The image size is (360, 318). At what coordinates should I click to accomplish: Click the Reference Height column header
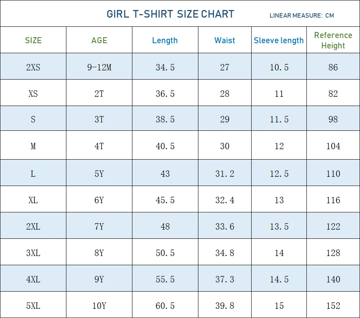click(333, 40)
